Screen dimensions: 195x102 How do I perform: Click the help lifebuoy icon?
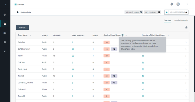178,4
